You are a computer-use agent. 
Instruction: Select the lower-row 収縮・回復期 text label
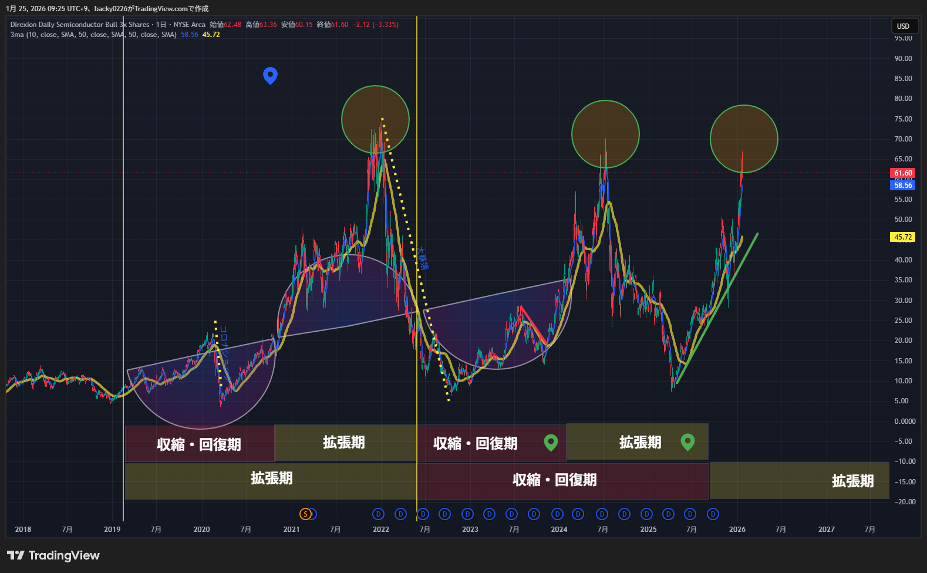coord(554,480)
